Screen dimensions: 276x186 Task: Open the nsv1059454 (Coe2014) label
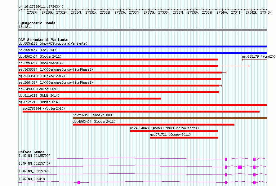37,50
